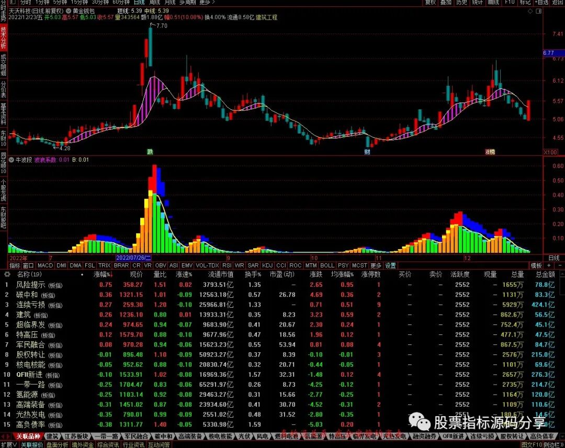
Task: Select 月线 monthly period
Action: [169, 2]
